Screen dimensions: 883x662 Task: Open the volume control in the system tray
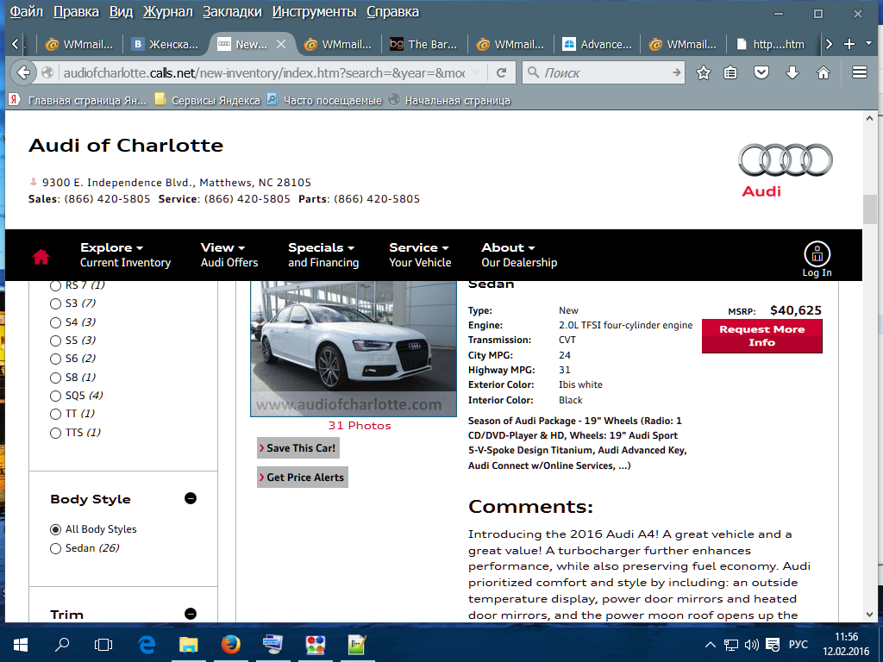[x=751, y=645]
